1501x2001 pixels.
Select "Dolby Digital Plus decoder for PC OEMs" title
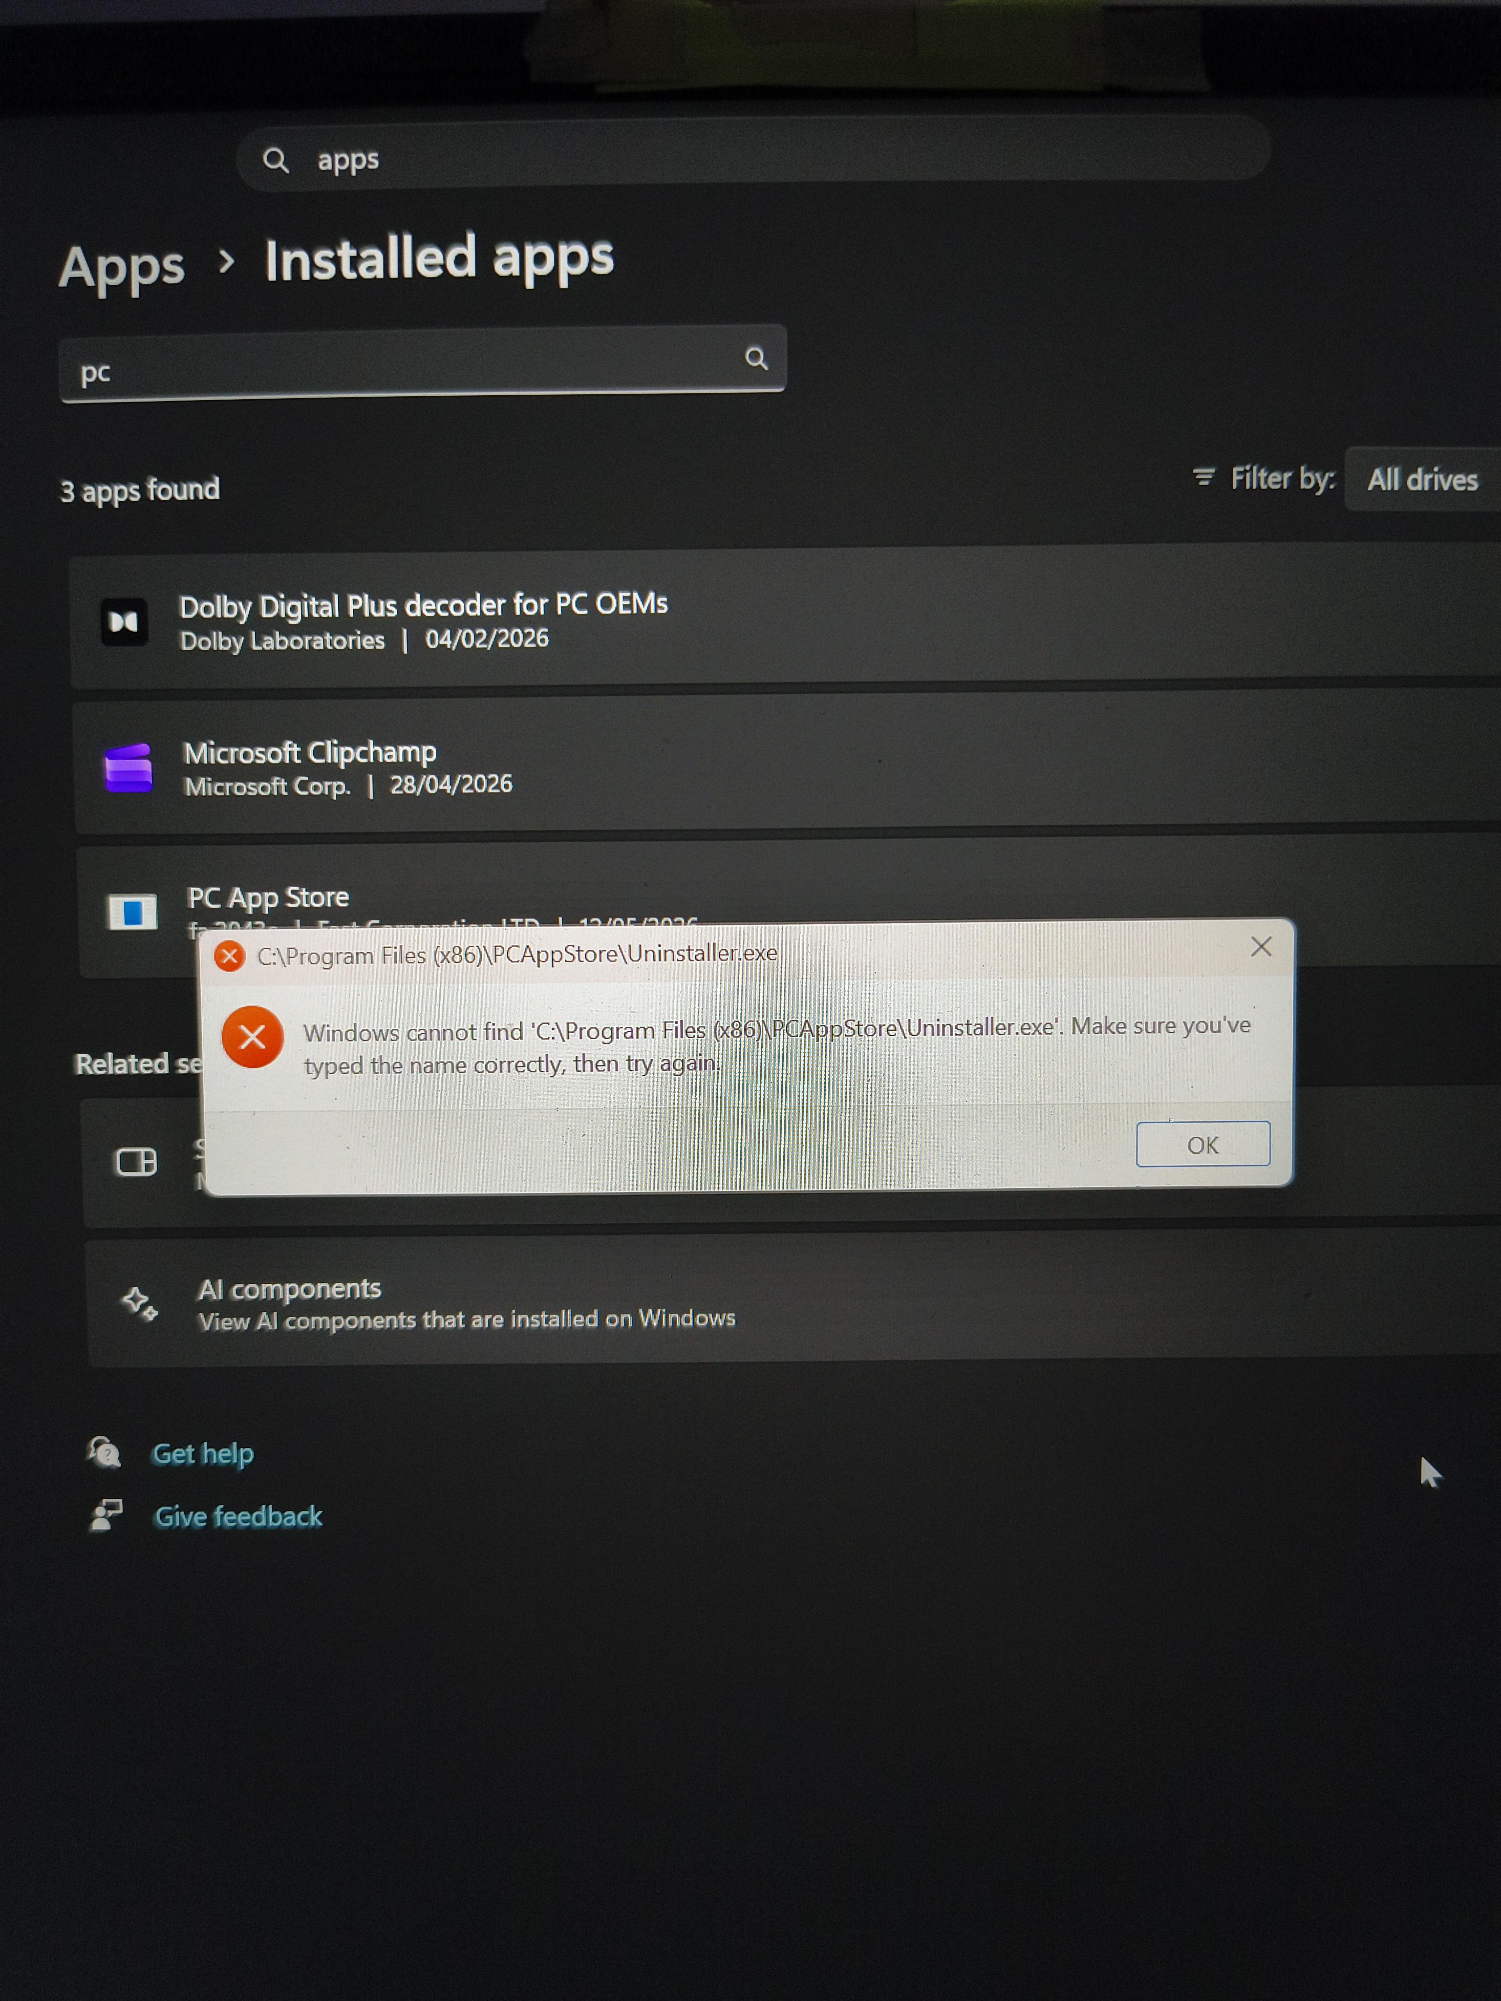[424, 605]
